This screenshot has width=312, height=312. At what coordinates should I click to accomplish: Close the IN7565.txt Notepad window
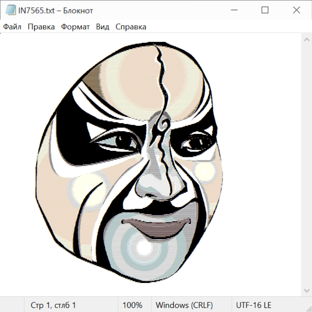click(x=296, y=10)
